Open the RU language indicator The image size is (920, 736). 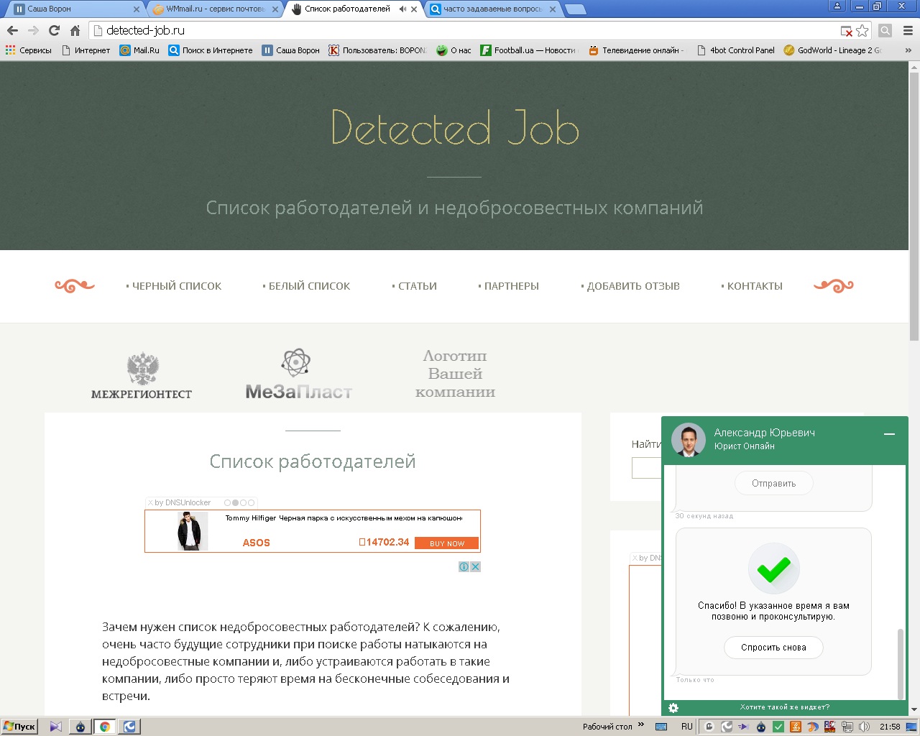click(687, 727)
